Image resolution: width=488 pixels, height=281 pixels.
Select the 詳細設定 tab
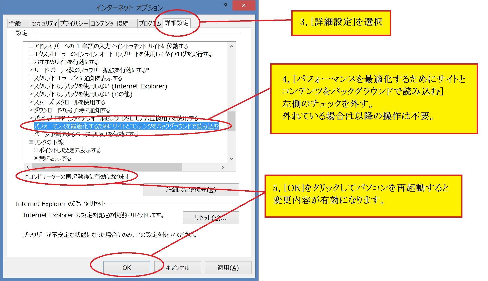pyautogui.click(x=177, y=23)
